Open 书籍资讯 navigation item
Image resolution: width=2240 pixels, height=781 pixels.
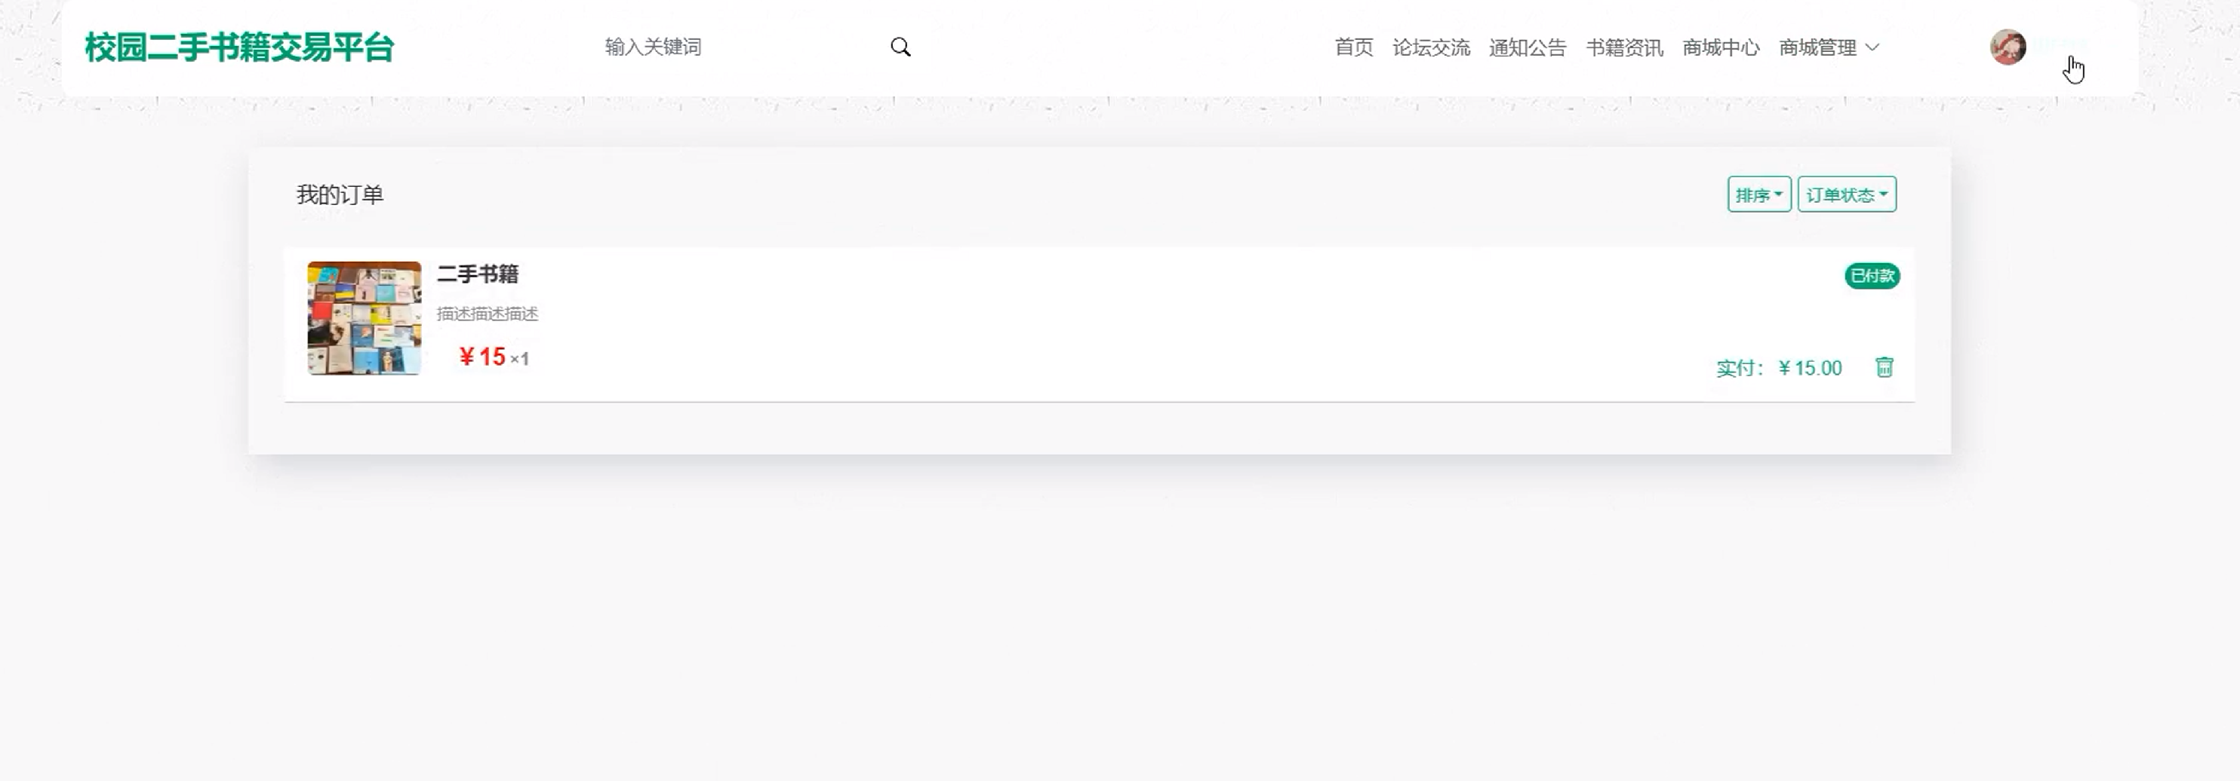tap(1623, 47)
